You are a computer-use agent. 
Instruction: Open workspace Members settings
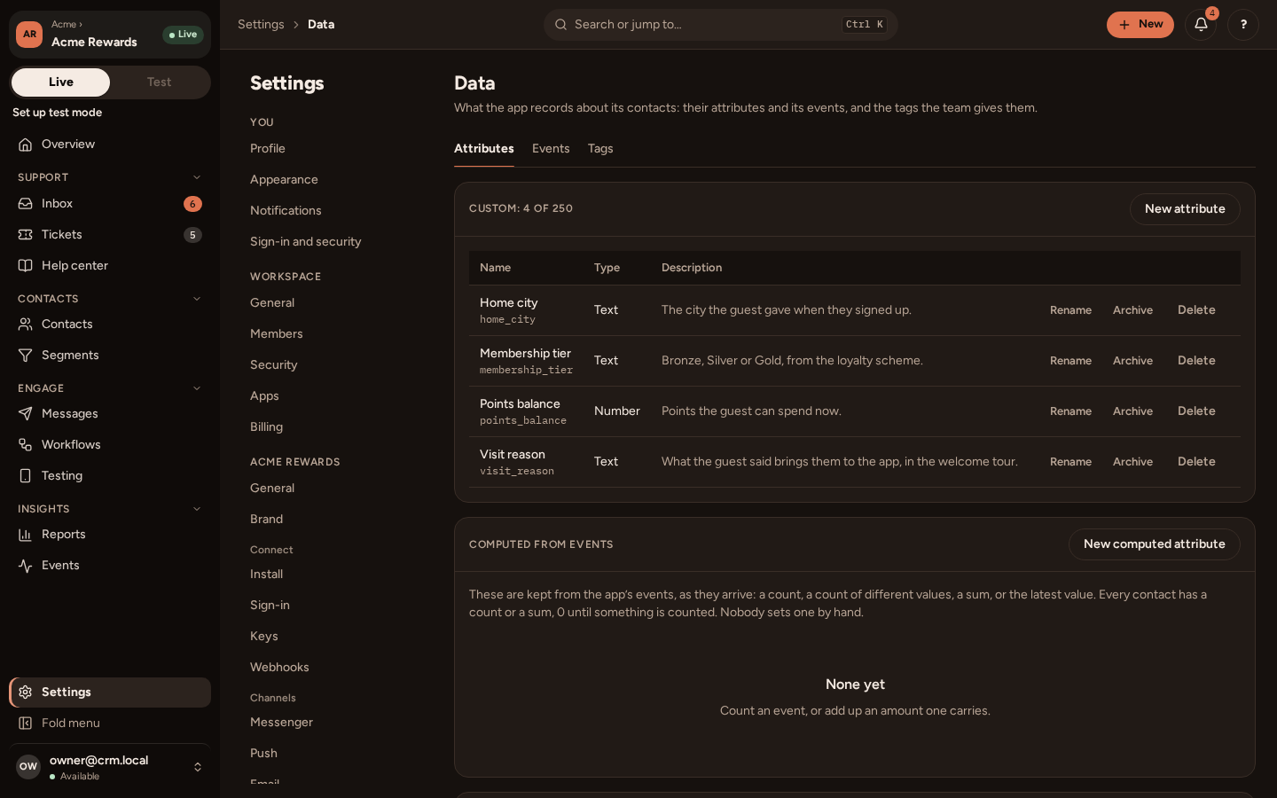click(277, 334)
